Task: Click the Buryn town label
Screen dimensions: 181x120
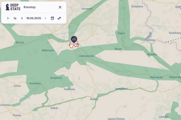Action: pos(118,49)
